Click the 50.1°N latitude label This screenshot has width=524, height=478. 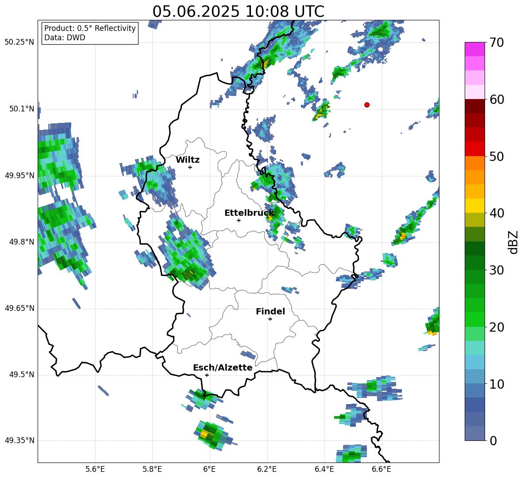point(22,109)
